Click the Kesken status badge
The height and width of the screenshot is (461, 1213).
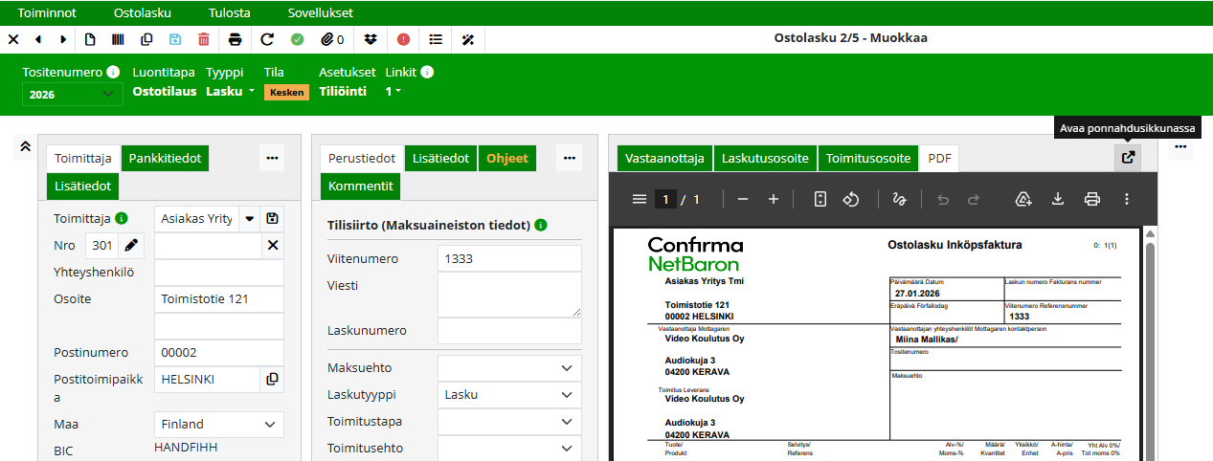pos(286,93)
